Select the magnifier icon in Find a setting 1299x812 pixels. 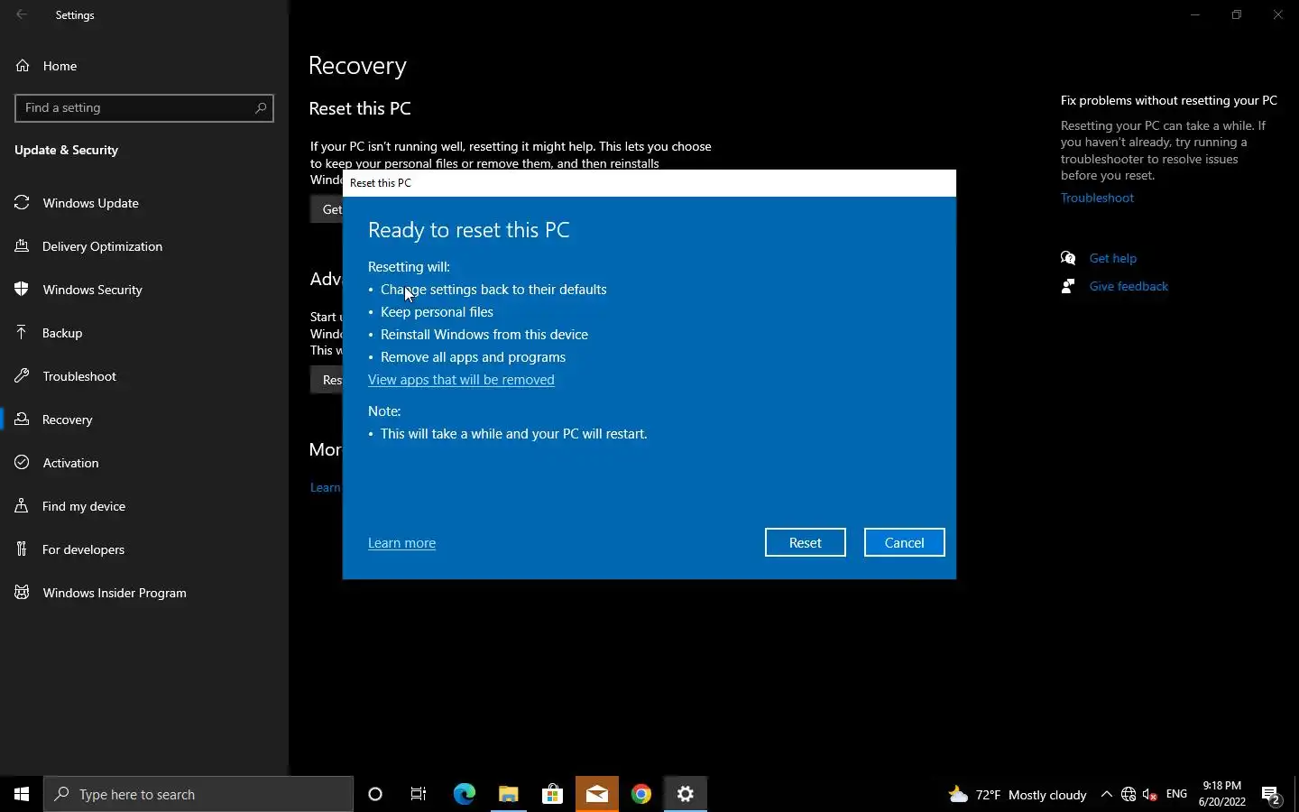261,107
